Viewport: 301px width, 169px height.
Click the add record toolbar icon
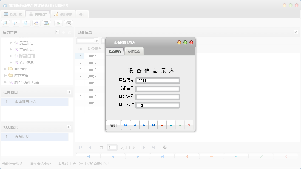pos(58,23)
